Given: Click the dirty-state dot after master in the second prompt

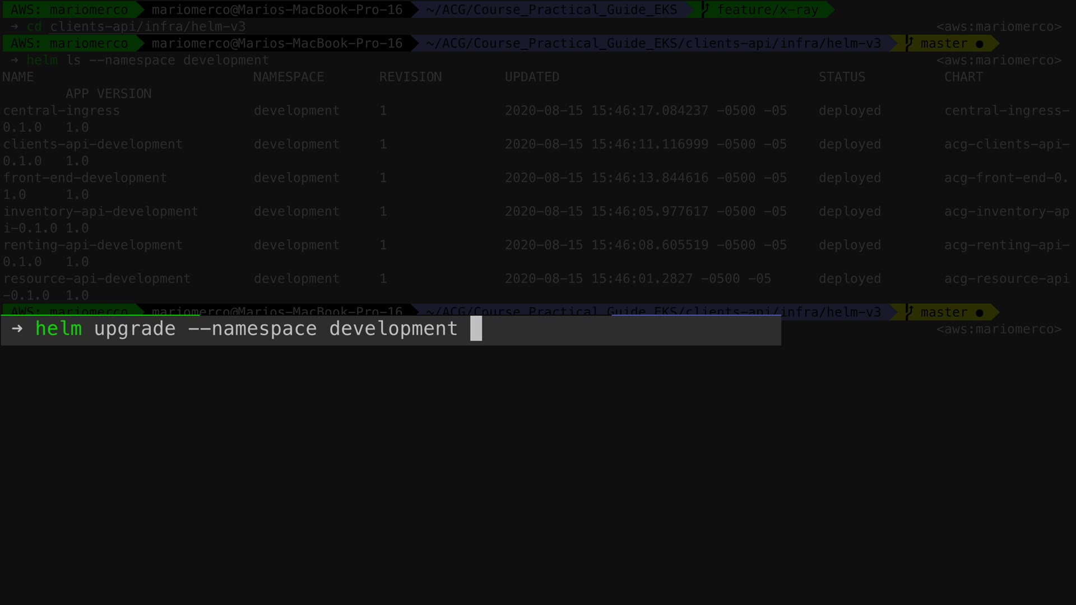Looking at the screenshot, I should pos(979,44).
